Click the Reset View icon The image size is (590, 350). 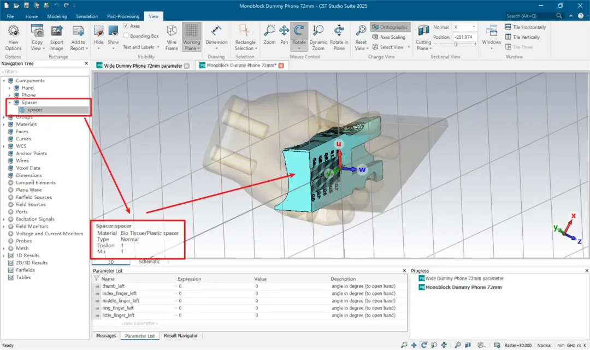361,31
